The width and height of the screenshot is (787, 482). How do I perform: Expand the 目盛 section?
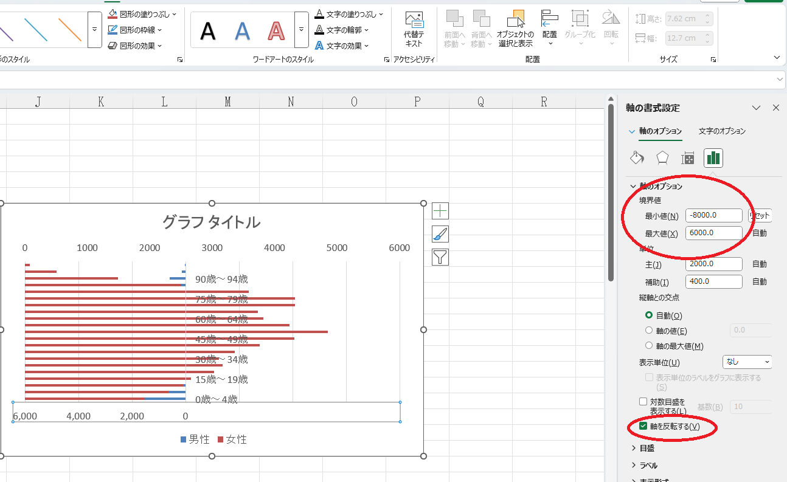click(643, 448)
